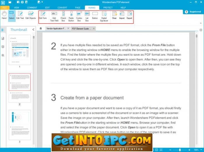Select page 1 thumbnail
This screenshot has height=152, width=204.
point(20,50)
